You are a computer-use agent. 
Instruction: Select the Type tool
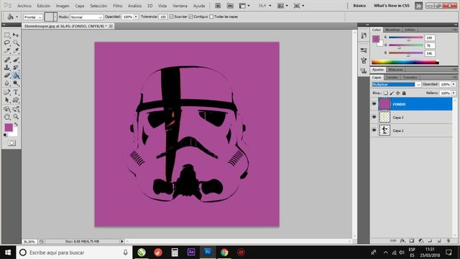coord(16,93)
